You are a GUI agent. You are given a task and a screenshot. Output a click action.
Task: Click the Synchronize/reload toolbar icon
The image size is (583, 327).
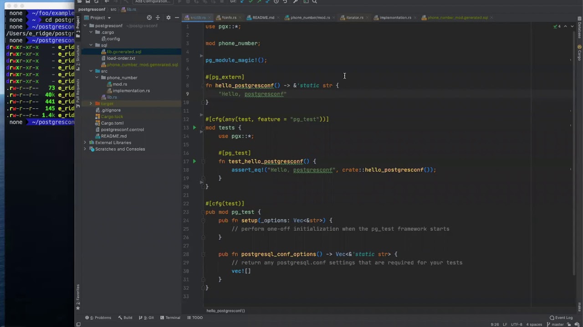click(x=96, y=2)
